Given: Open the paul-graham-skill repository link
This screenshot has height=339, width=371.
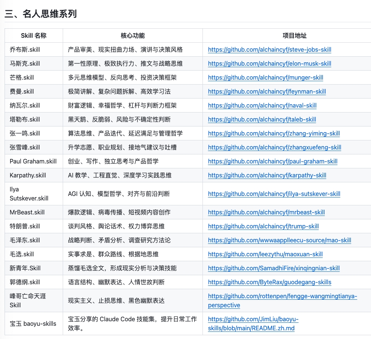Looking at the screenshot, I should coord(272,161).
